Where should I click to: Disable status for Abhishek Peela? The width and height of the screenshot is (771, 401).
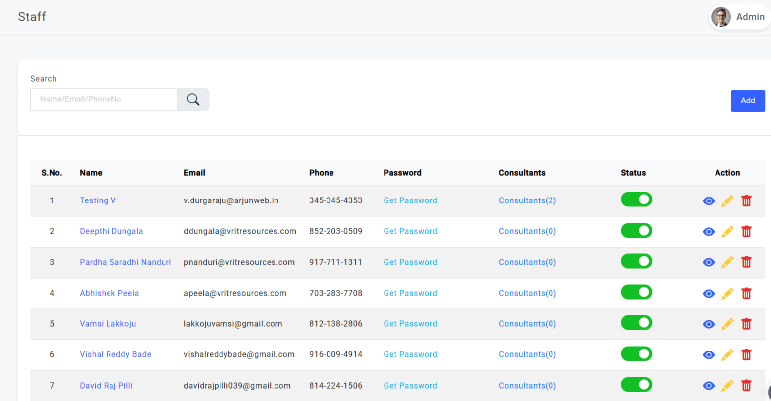click(636, 292)
